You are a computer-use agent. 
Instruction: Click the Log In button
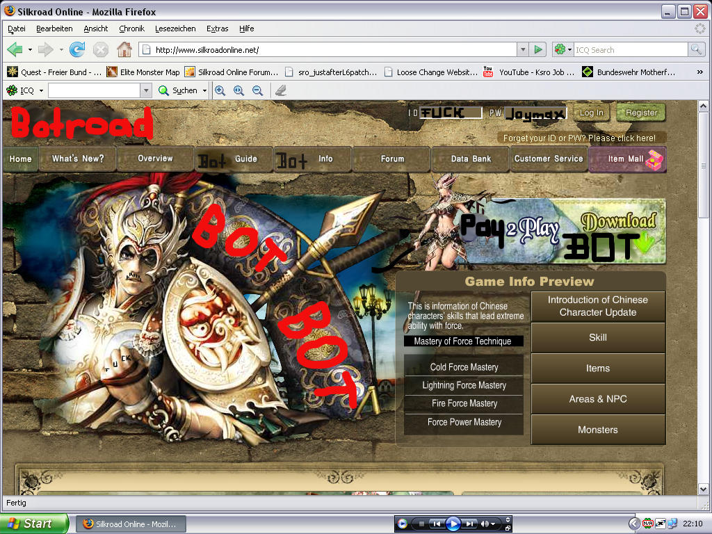coord(591,113)
